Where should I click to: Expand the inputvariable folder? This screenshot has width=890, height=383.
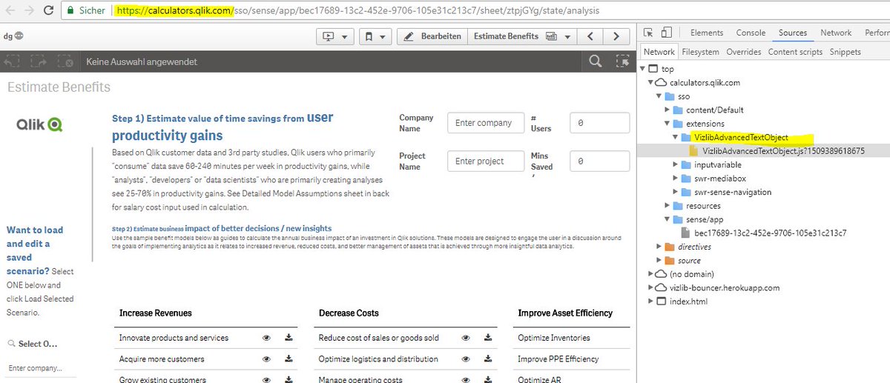676,164
